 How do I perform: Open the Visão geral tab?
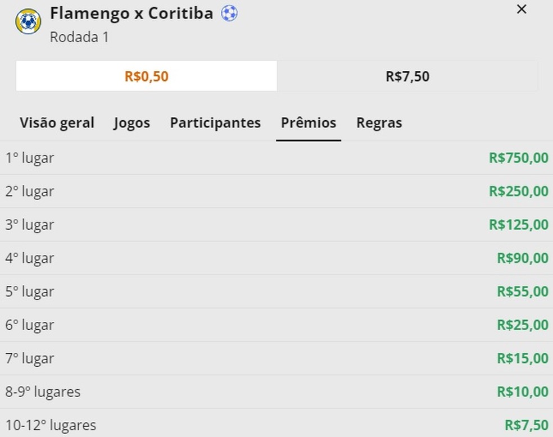(x=57, y=122)
